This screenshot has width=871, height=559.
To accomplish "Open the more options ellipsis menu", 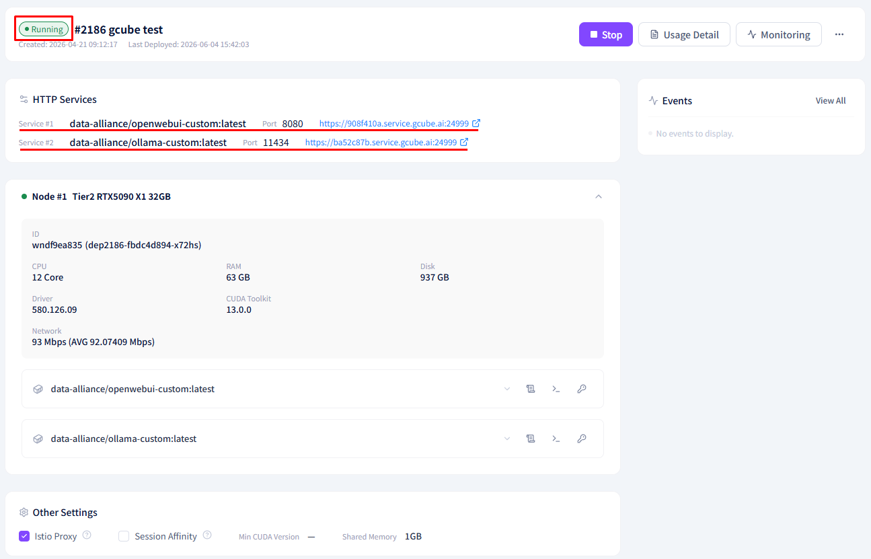I will tap(839, 34).
